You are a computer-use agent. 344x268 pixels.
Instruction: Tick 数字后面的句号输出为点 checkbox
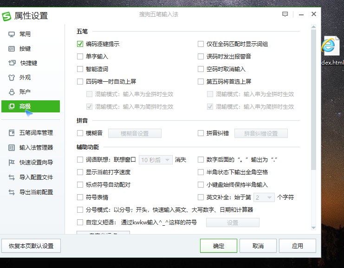pos(201,160)
